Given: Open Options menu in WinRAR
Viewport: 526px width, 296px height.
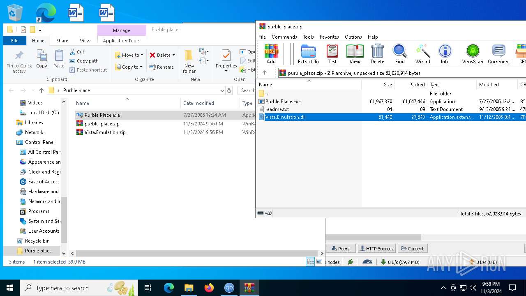Looking at the screenshot, I should click(x=353, y=37).
